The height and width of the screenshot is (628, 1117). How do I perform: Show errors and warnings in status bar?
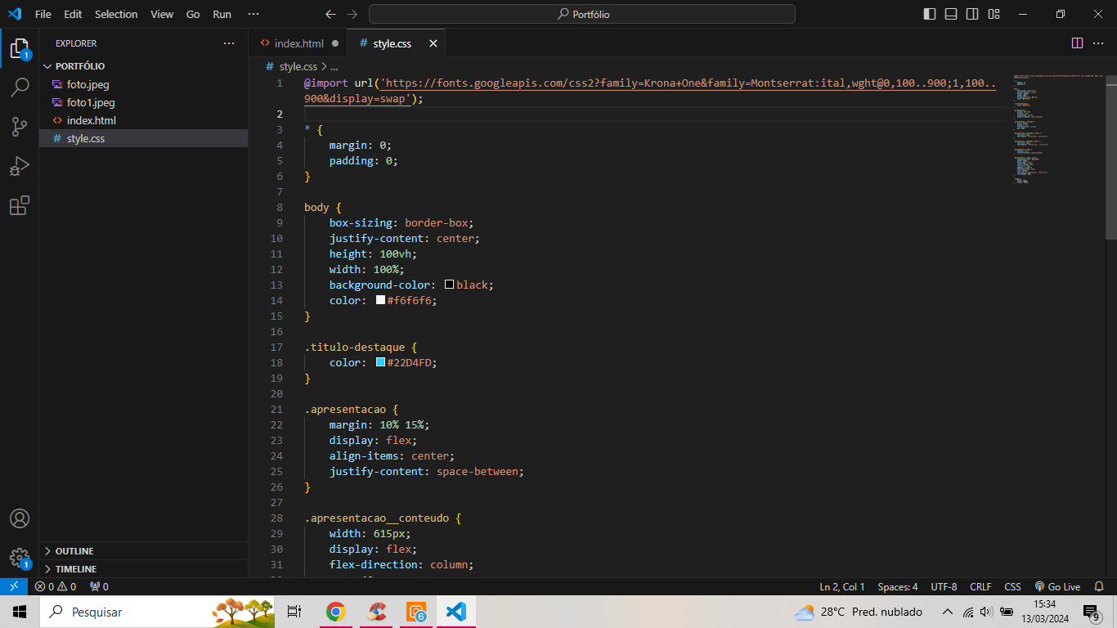56,586
